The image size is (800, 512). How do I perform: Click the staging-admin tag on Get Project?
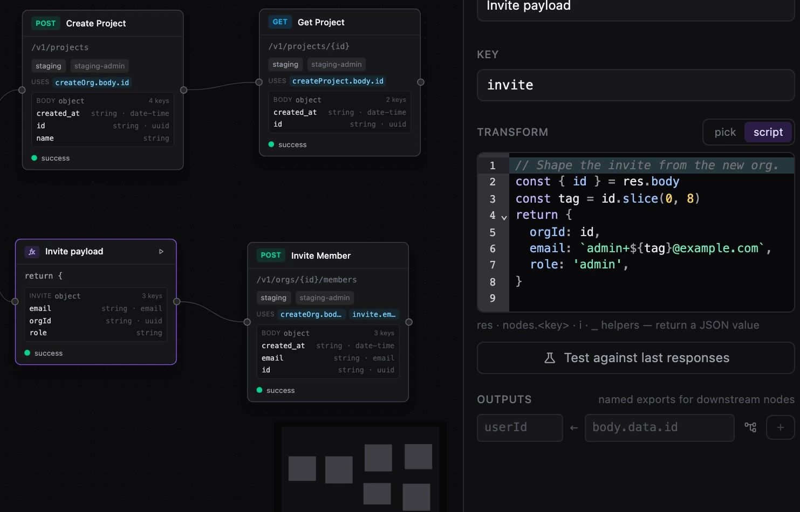pyautogui.click(x=336, y=65)
